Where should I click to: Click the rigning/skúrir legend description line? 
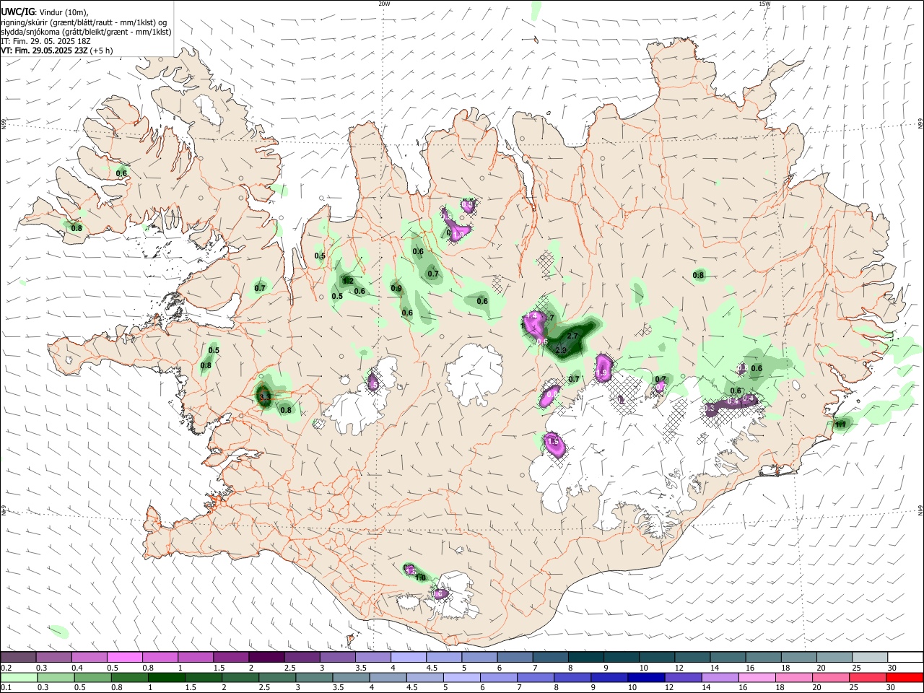point(84,22)
